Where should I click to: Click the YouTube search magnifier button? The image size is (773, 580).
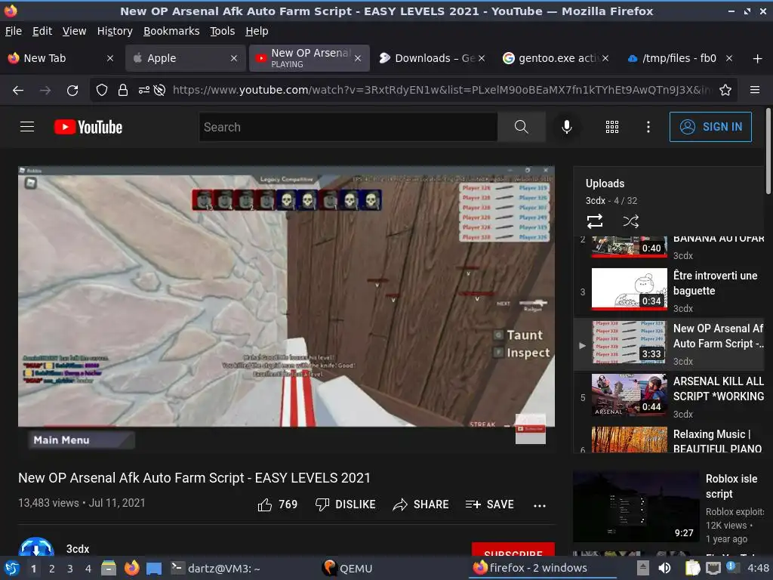tap(521, 127)
